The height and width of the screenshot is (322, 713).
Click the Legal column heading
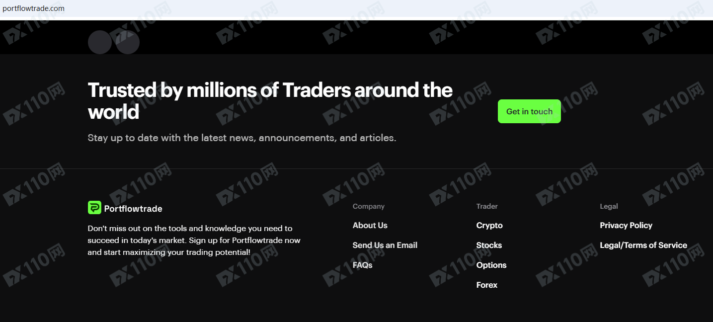click(x=609, y=206)
